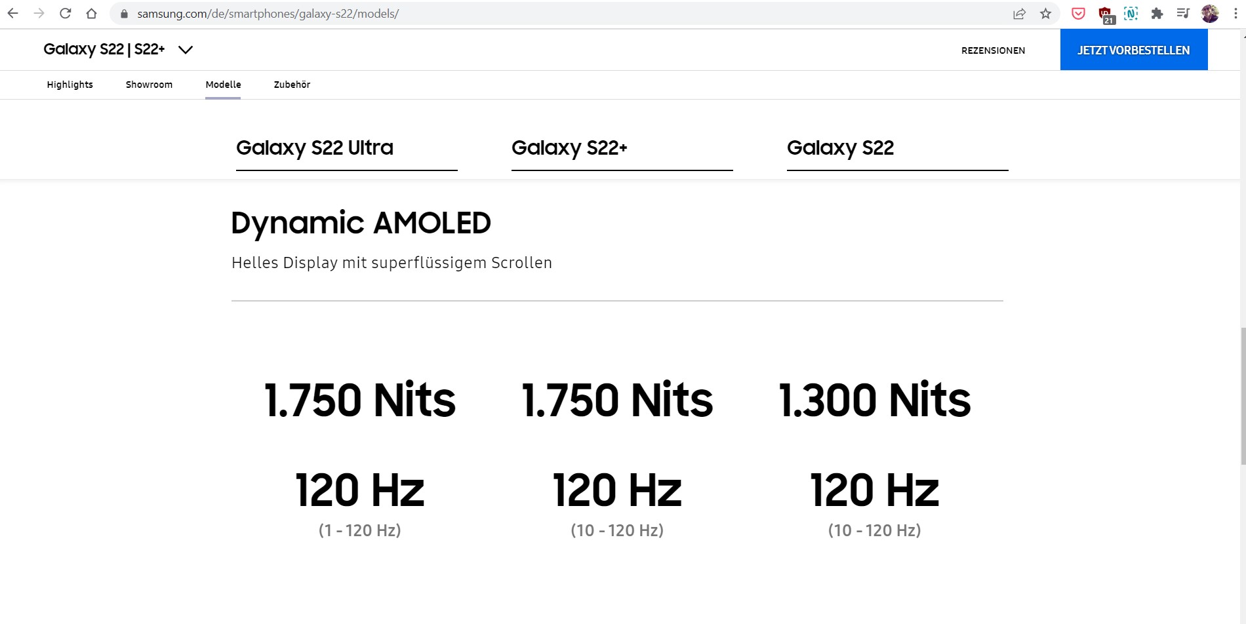Select the Zubehör tab
Image resolution: width=1246 pixels, height=624 pixels.
point(292,85)
